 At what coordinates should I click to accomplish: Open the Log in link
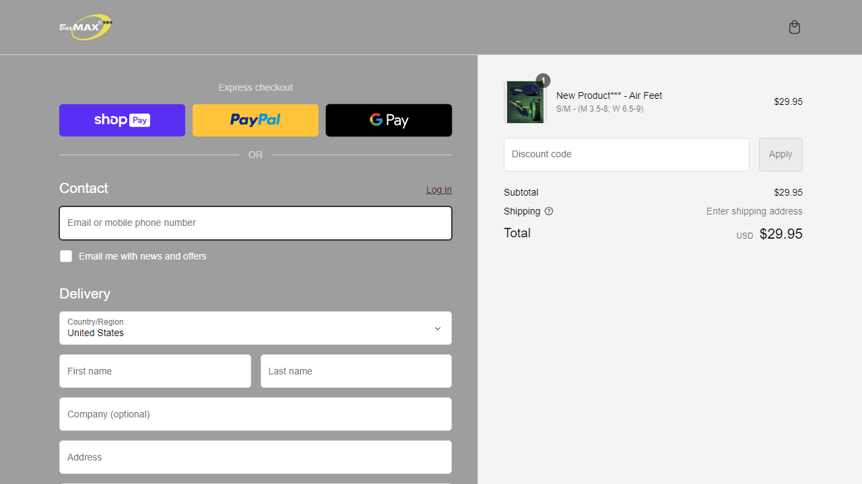(439, 190)
